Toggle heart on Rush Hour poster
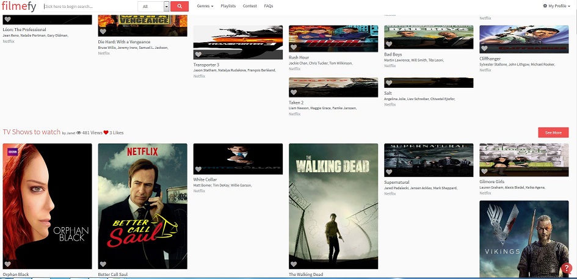This screenshot has width=577, height=279. click(294, 47)
